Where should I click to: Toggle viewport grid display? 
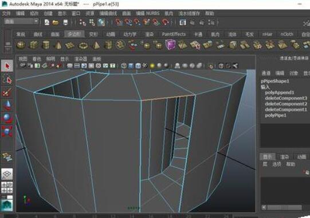point(69,66)
